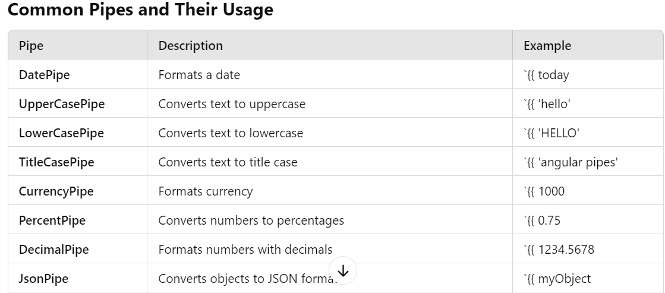Click the Description column header
The image size is (665, 293).
pos(190,45)
